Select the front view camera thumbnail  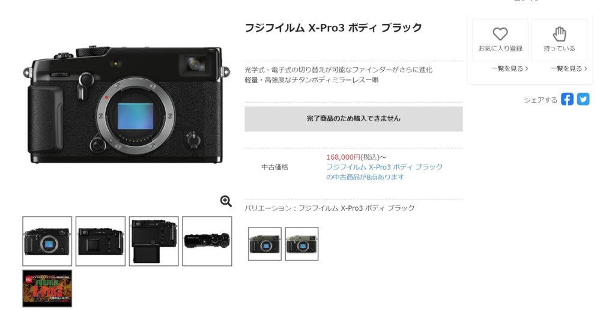pyautogui.click(x=47, y=241)
